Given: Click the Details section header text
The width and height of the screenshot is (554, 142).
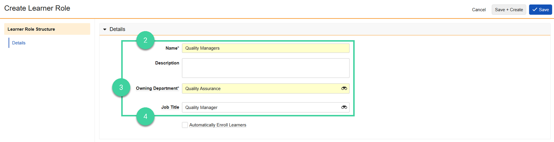Looking at the screenshot, I should (x=117, y=29).
